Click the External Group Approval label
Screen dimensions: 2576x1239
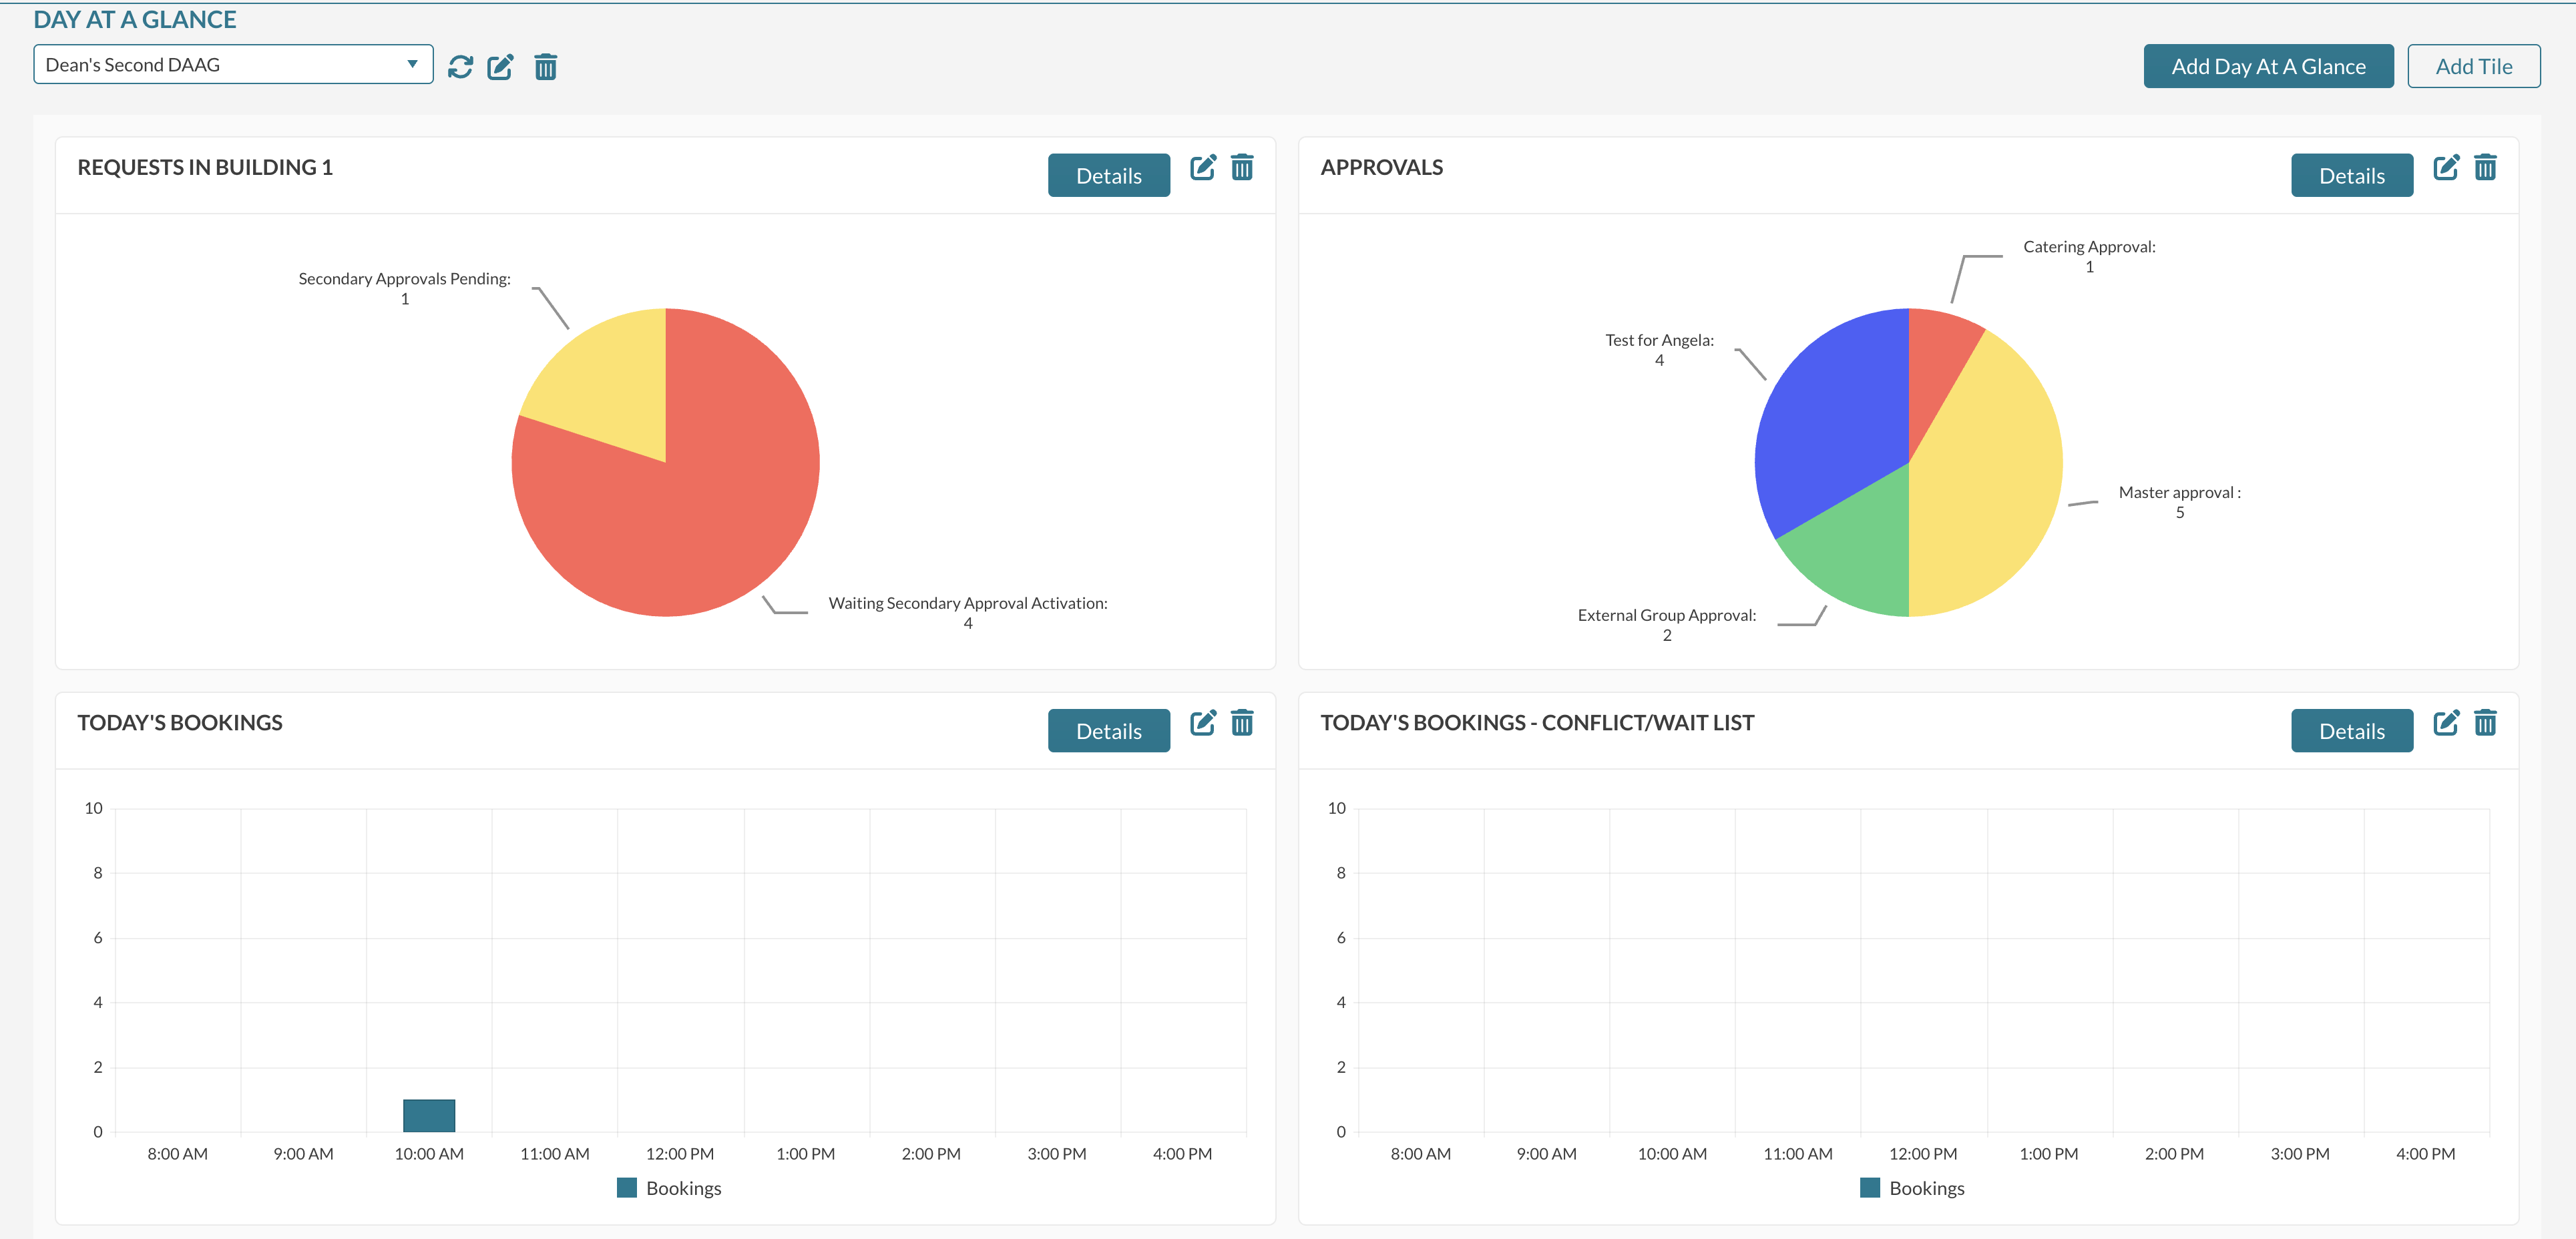point(1667,625)
